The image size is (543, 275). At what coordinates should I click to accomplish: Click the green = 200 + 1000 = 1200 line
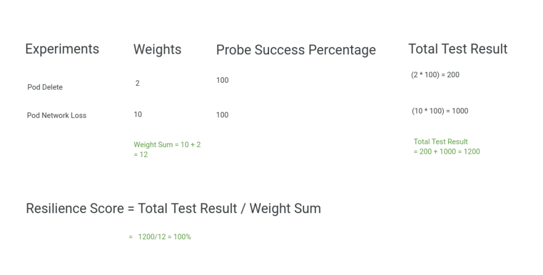[447, 151]
